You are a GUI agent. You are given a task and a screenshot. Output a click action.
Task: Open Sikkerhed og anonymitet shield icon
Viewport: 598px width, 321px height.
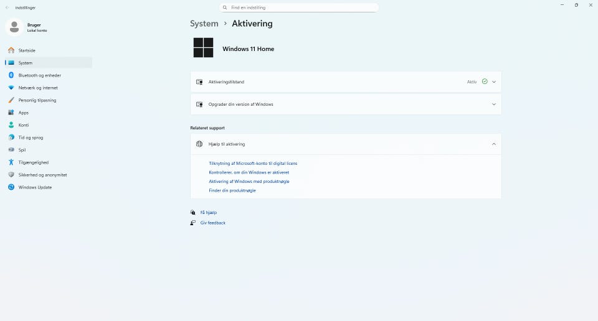tap(11, 175)
